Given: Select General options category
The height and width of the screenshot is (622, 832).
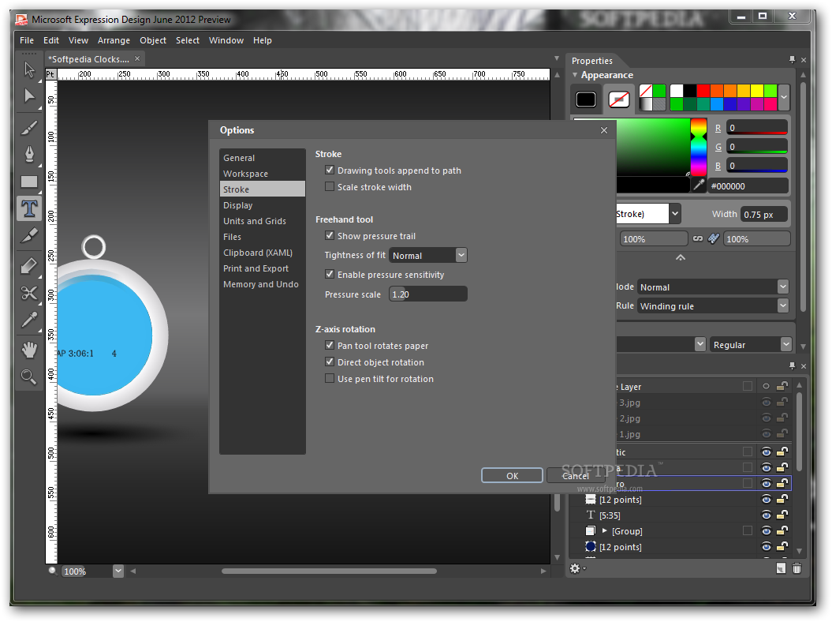Looking at the screenshot, I should [262, 158].
